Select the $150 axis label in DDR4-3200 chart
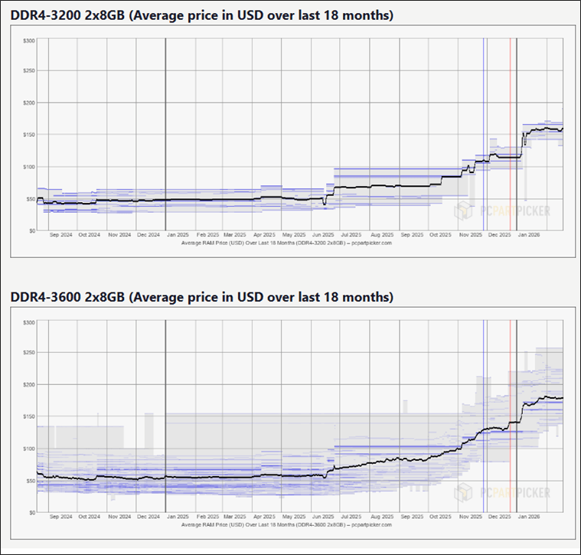Screen dimensions: 581x555 (29, 135)
